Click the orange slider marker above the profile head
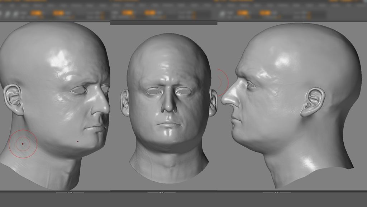 [309, 15]
